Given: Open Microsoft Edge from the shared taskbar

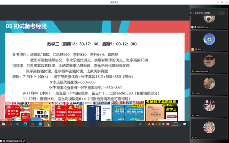Looking at the screenshot, I should [25, 124].
